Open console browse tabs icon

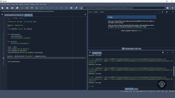90,53
